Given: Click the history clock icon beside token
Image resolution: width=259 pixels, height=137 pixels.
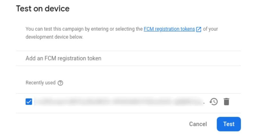Looking at the screenshot, I should coord(214,102).
